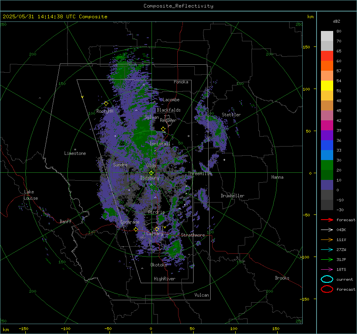Click the -150 tick label on bottom axis
Viewport: 357px width, 334px height.
coord(23,328)
